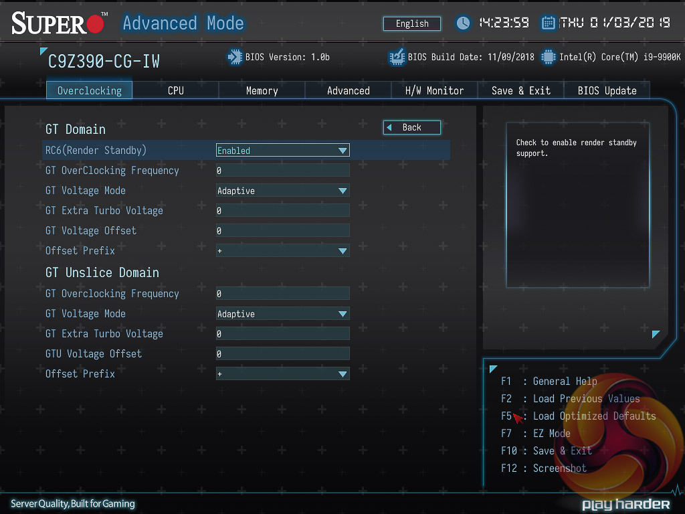
Task: Click the GT Unslice Domain heading
Action: 102,273
